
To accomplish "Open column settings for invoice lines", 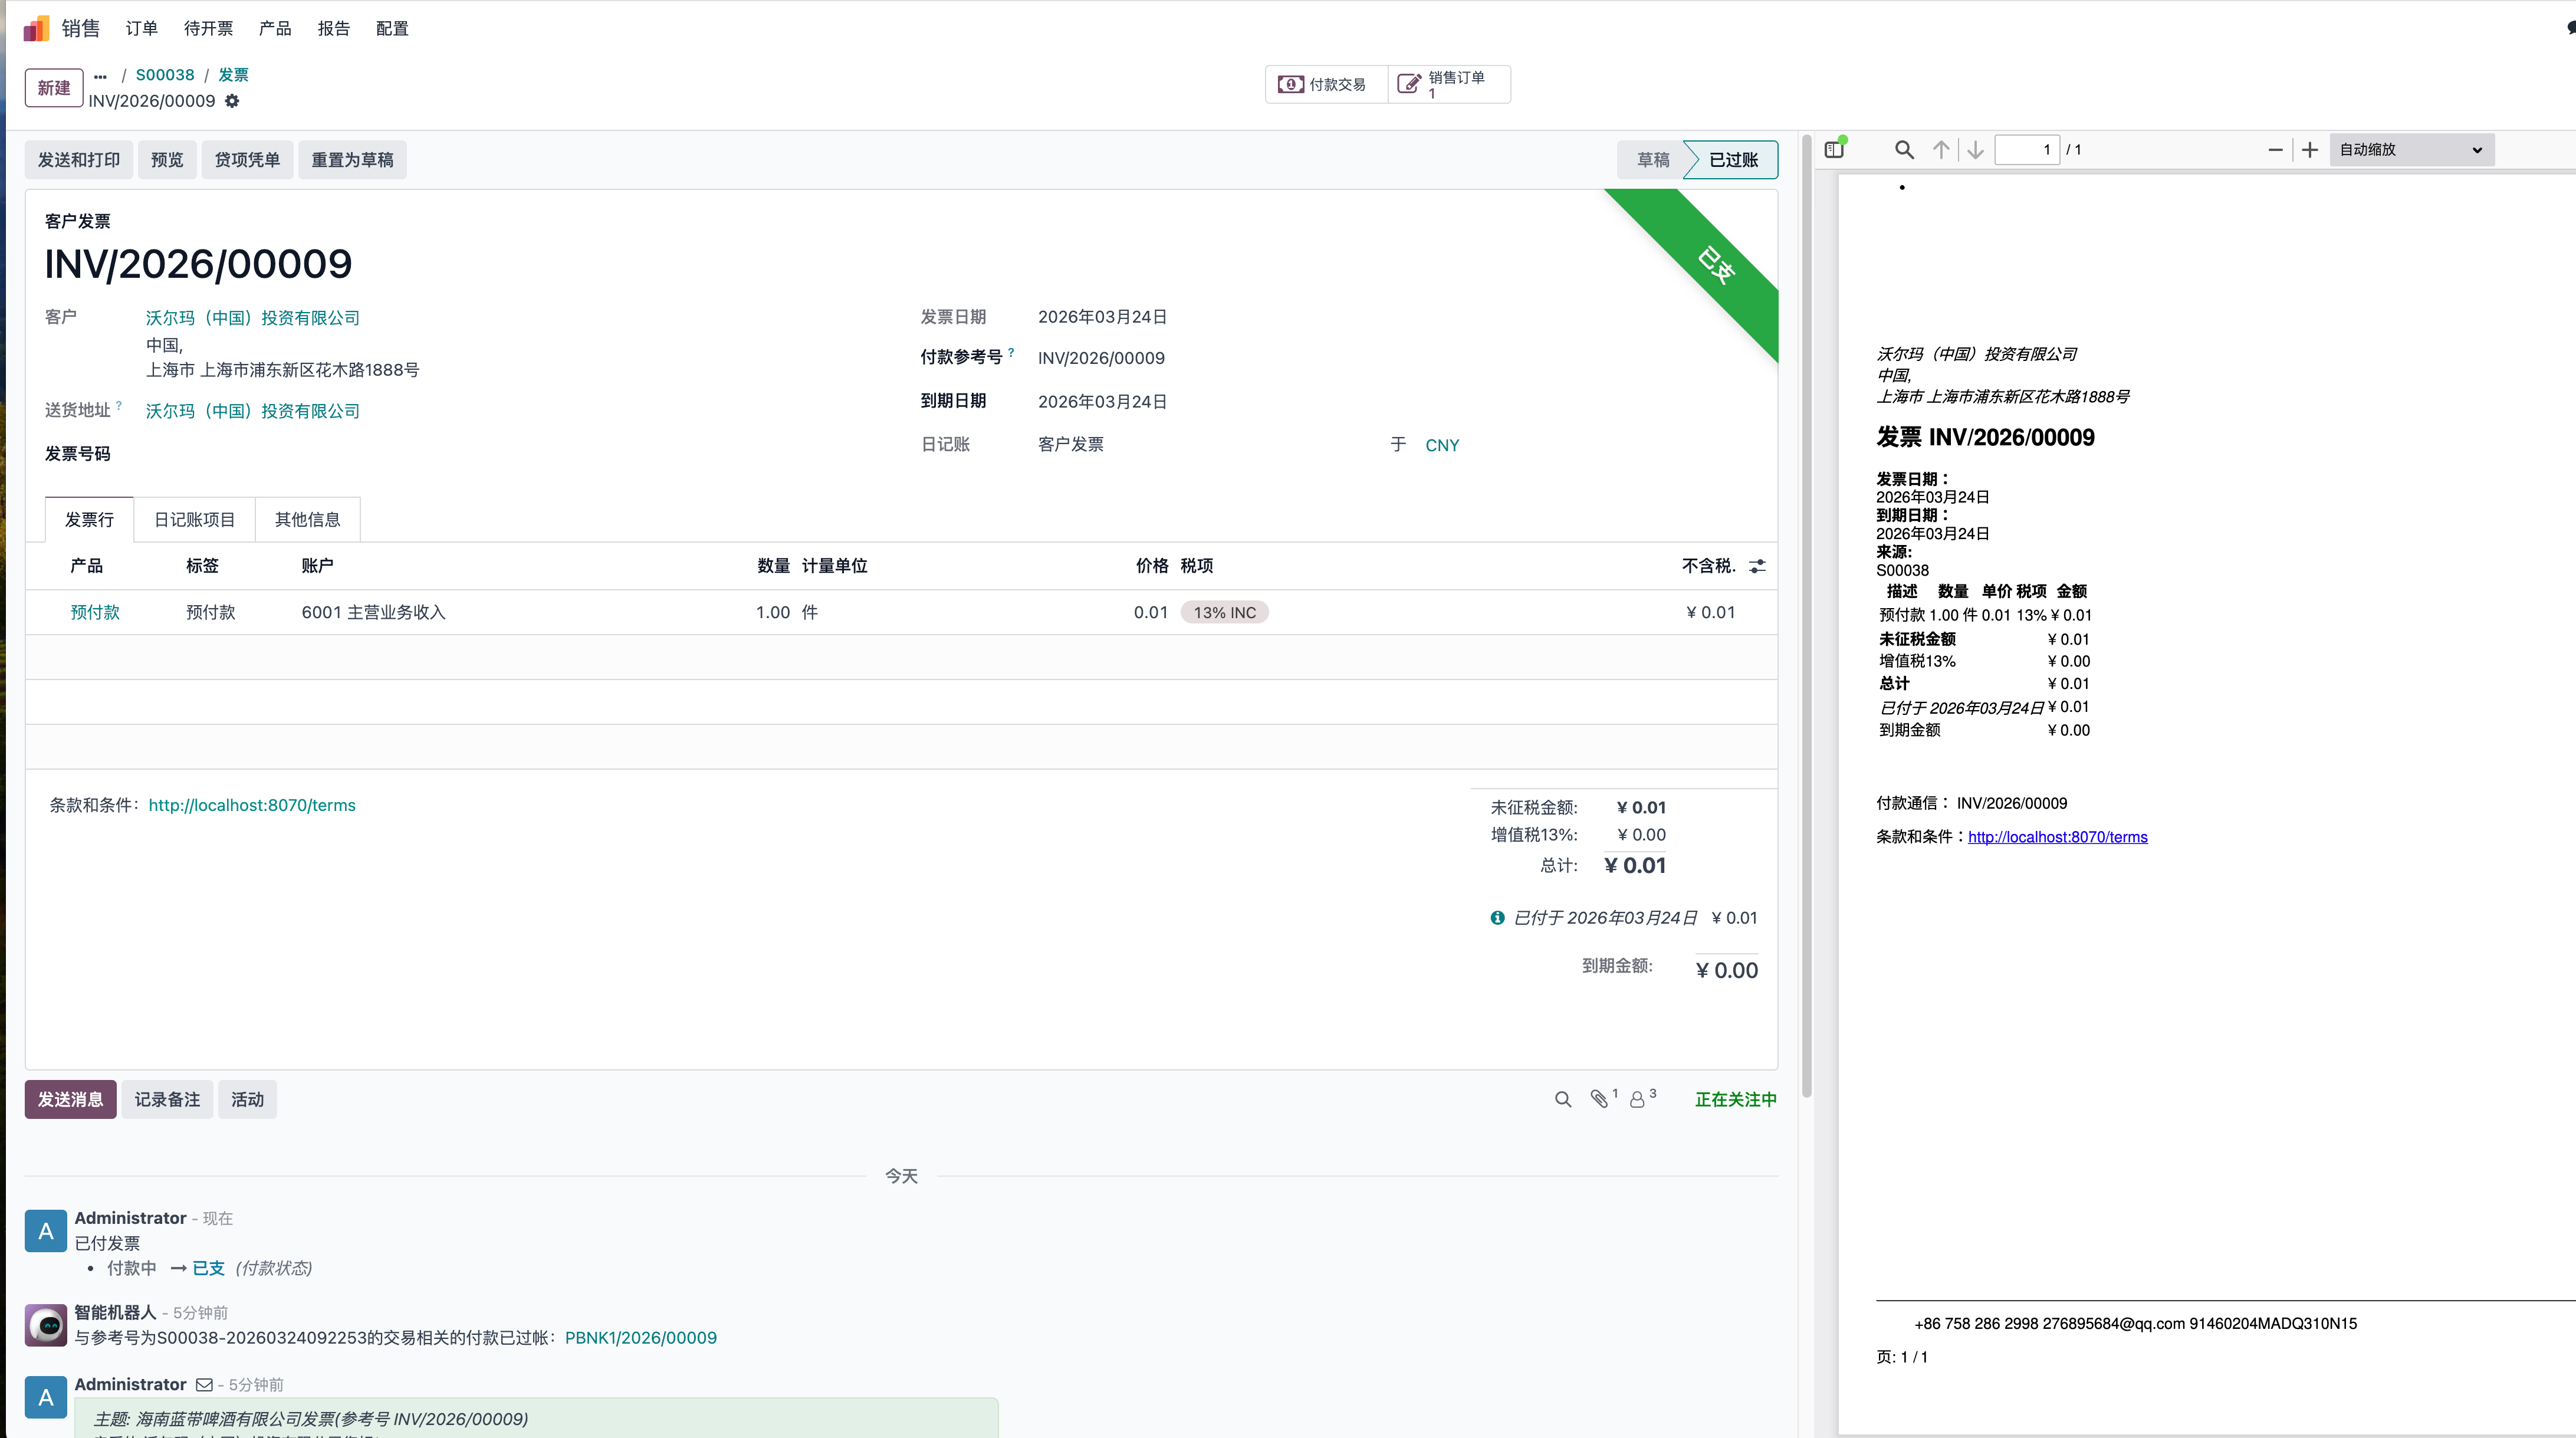I will pos(1757,566).
